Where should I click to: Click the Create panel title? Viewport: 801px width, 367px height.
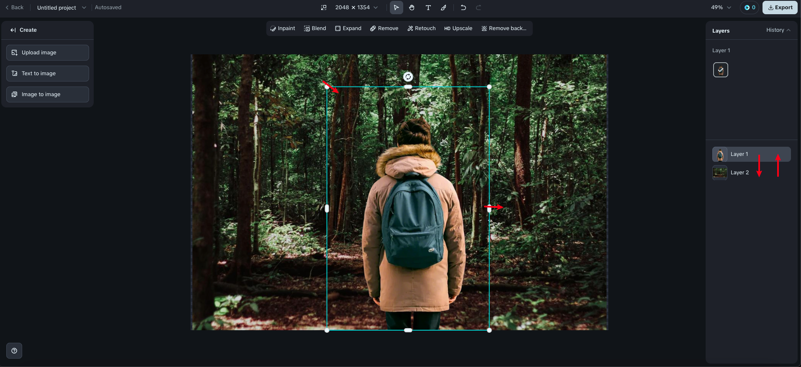(28, 30)
